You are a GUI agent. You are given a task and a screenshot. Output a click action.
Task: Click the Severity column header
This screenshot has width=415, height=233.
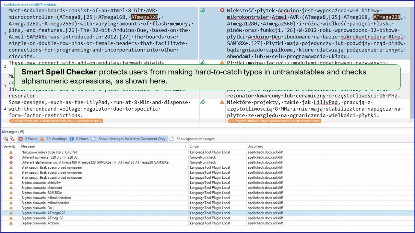(9, 146)
